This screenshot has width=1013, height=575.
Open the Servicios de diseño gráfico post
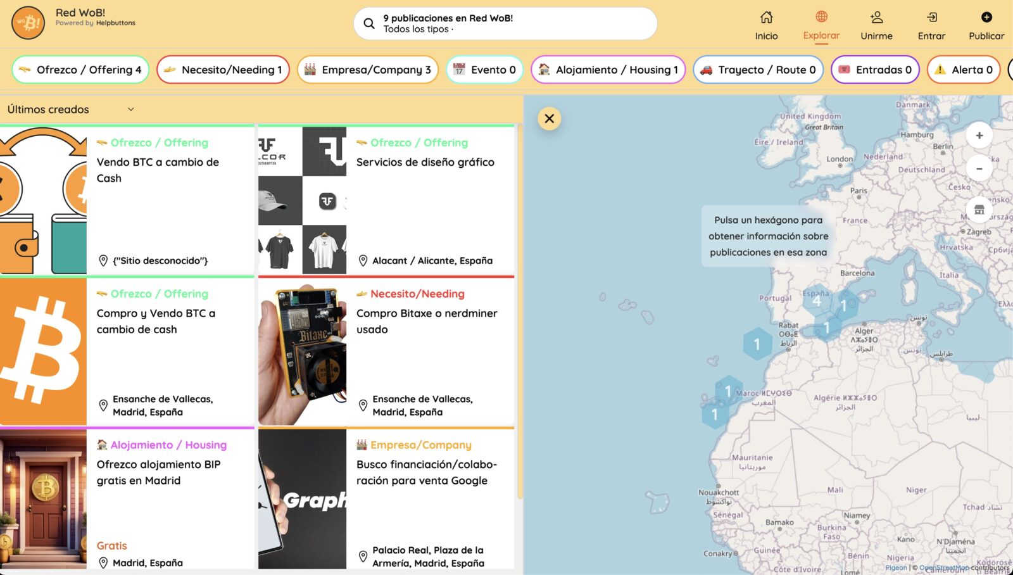pos(425,162)
